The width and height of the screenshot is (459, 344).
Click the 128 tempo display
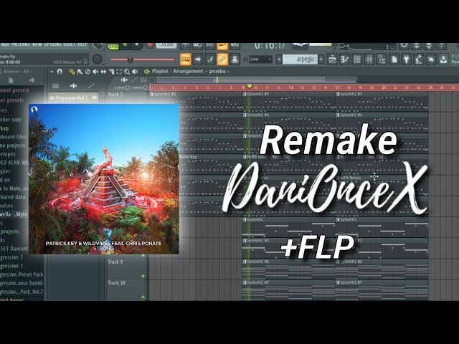[166, 45]
